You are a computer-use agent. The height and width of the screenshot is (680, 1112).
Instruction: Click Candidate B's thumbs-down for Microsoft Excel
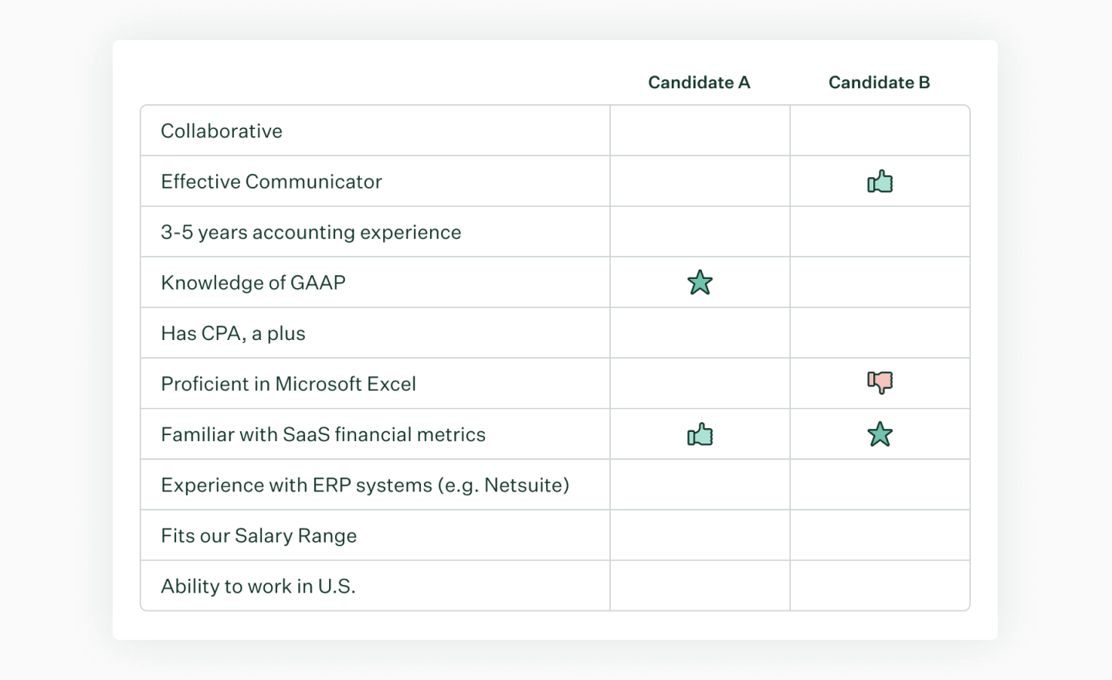[880, 382]
